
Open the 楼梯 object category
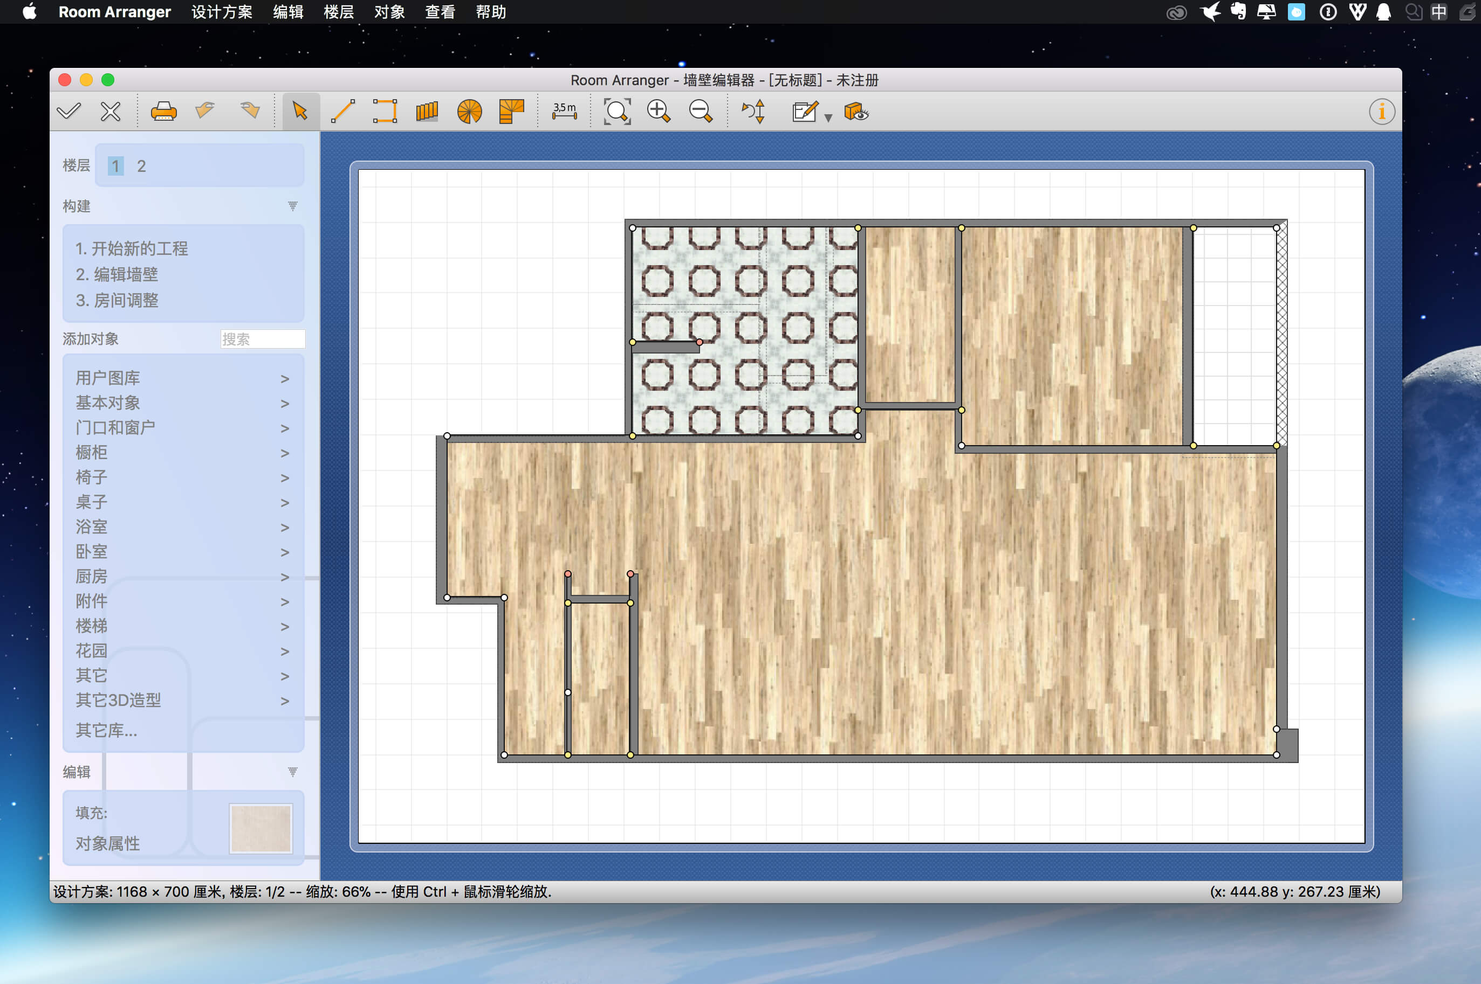[x=183, y=626]
